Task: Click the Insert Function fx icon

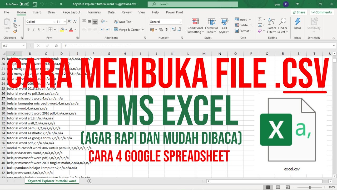Action: 56,46
